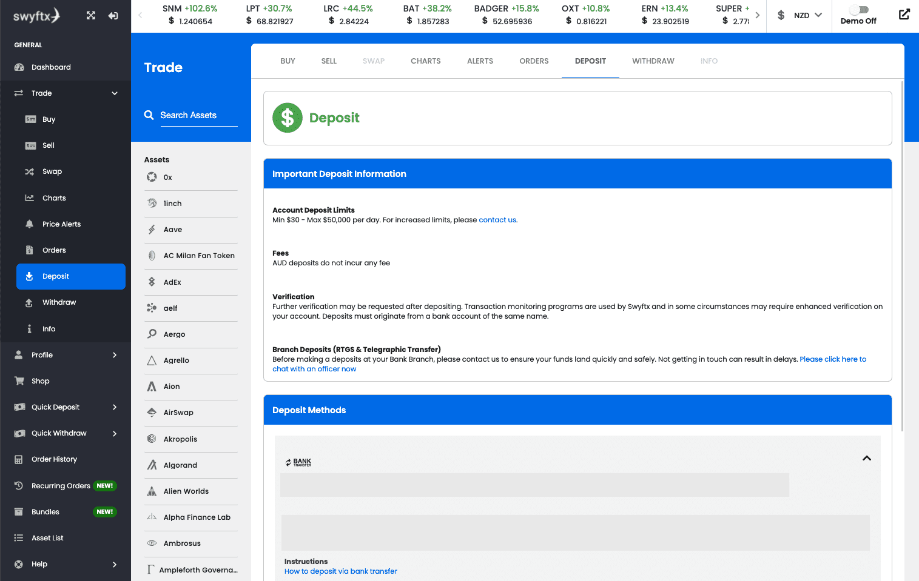Click the green dollar Deposit icon
This screenshot has width=919, height=581.
pyautogui.click(x=288, y=118)
